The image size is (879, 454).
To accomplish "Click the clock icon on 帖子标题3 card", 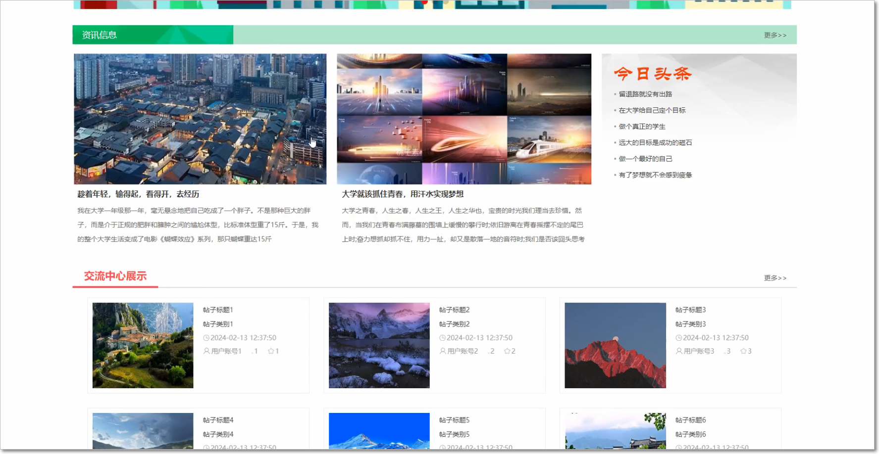I will coord(678,338).
